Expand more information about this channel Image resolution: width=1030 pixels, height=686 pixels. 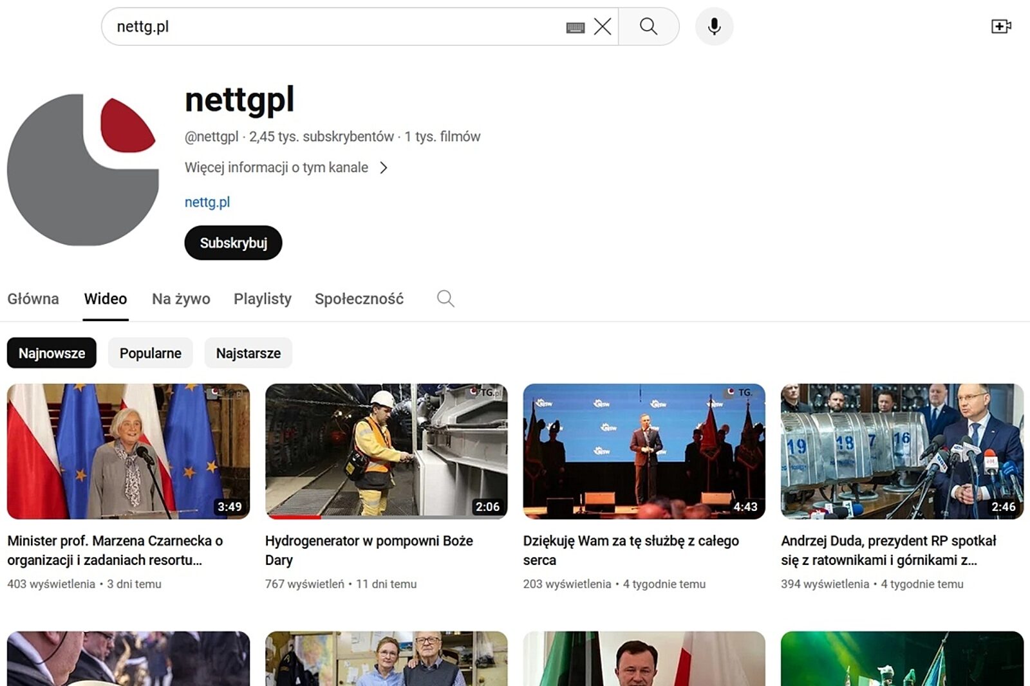click(286, 167)
